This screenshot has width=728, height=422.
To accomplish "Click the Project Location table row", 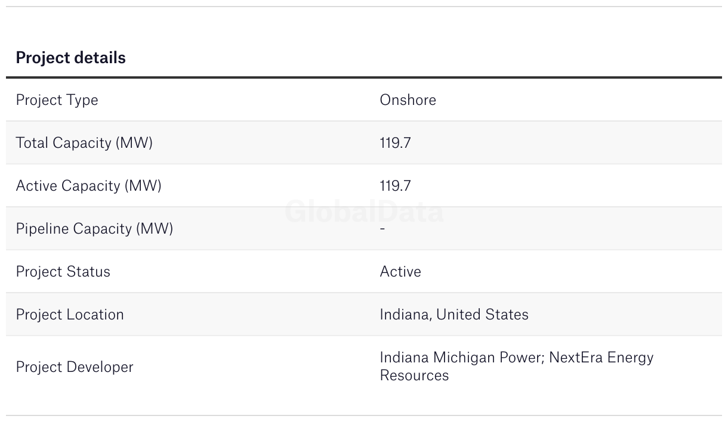I will pos(364,314).
